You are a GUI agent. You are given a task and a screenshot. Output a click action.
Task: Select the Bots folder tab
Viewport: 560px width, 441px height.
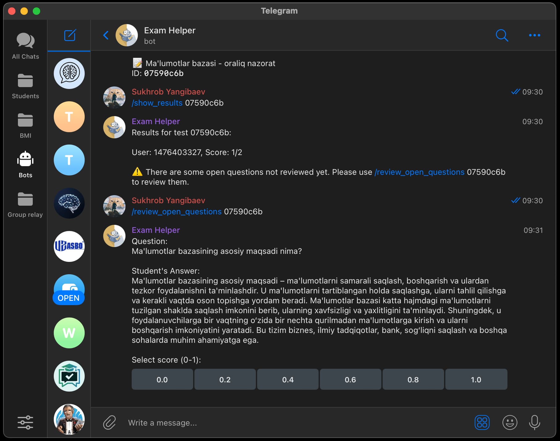25,165
